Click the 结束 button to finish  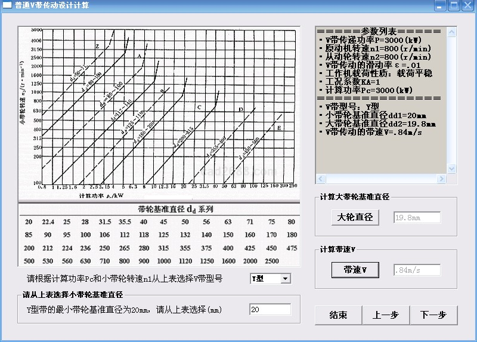337,315
